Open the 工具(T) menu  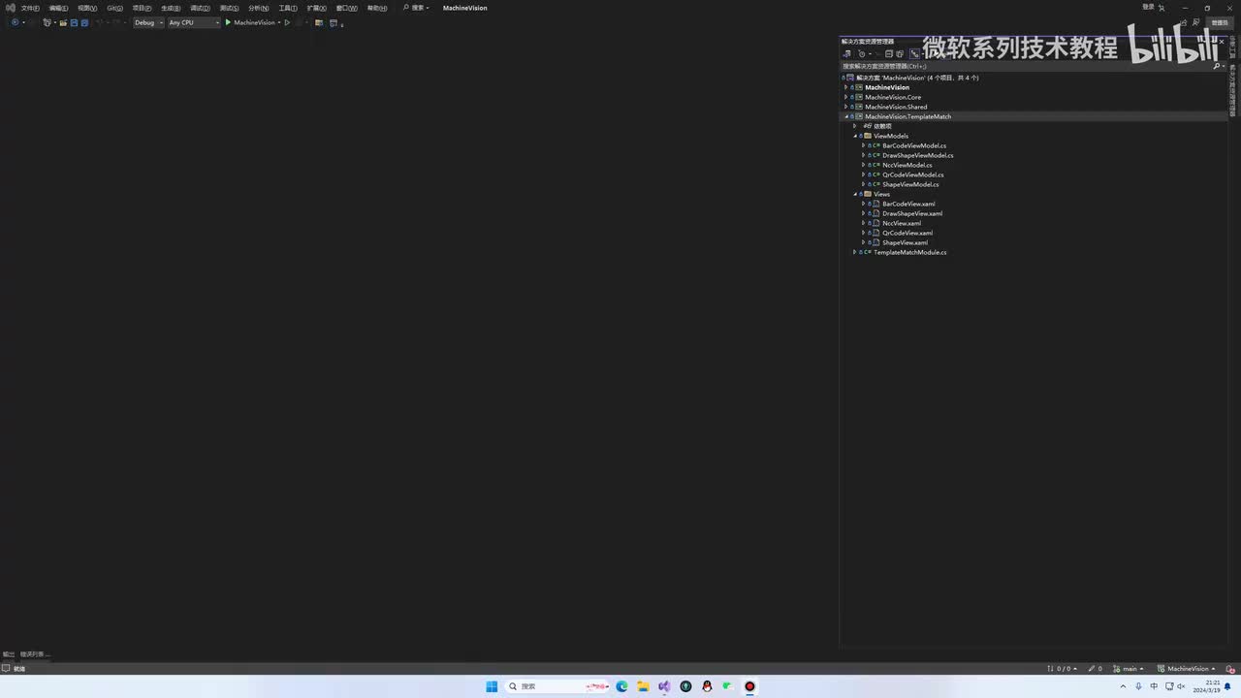pyautogui.click(x=288, y=8)
